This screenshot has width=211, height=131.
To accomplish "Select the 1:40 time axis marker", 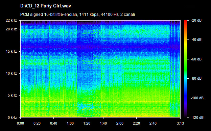I will pyautogui.click(x=103, y=123).
